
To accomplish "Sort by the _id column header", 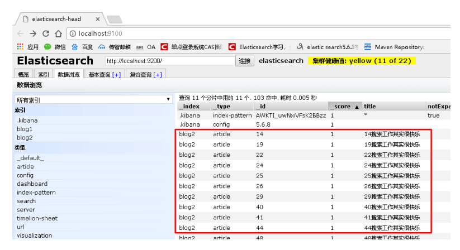I will [291, 106].
